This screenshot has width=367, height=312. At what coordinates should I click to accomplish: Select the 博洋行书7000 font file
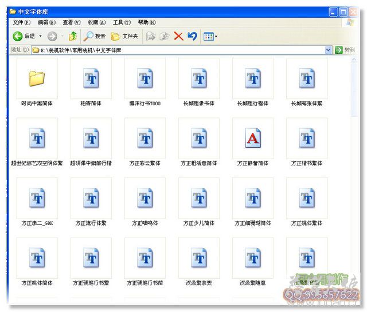coord(145,82)
